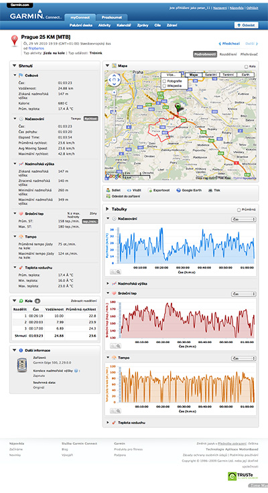Open the Čas dropdown on speed chart
Viewport: 268px width, 493px height.
pyautogui.click(x=244, y=219)
